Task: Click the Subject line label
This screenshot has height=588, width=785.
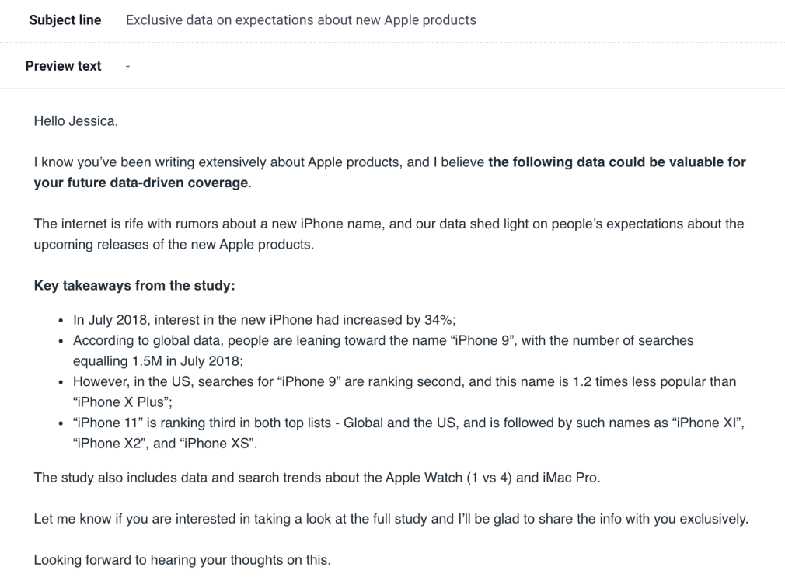Action: pyautogui.click(x=65, y=20)
